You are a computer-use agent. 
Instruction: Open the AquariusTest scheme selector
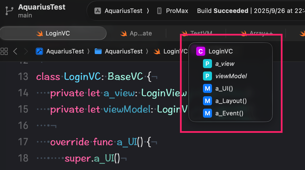[123, 11]
